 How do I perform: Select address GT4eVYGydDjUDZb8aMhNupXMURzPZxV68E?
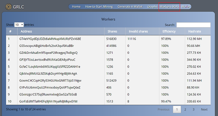click(x=50, y=39)
